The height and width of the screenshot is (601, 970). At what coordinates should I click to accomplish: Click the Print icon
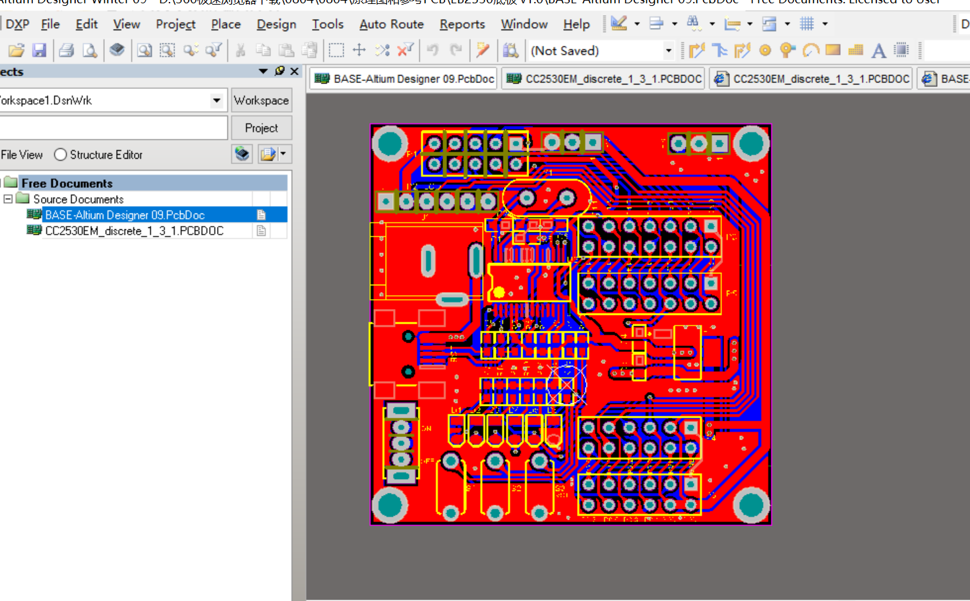[x=66, y=50]
